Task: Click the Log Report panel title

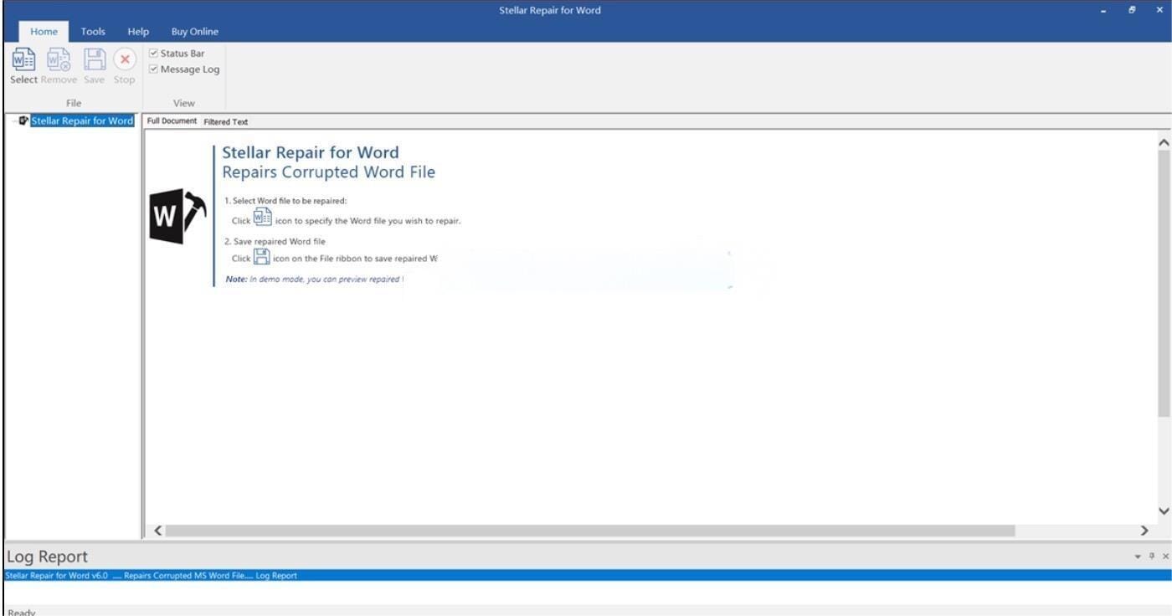Action: [x=47, y=557]
